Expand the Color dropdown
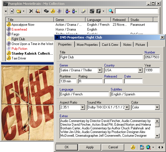 tap(157, 107)
